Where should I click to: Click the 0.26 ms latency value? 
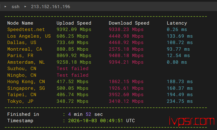pyautogui.click(x=177, y=30)
